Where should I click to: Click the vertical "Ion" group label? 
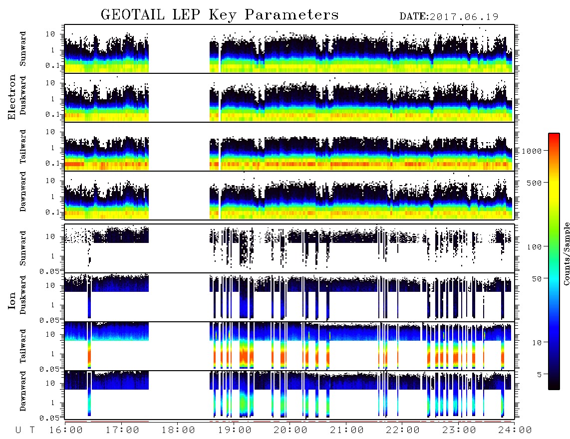click(12, 300)
